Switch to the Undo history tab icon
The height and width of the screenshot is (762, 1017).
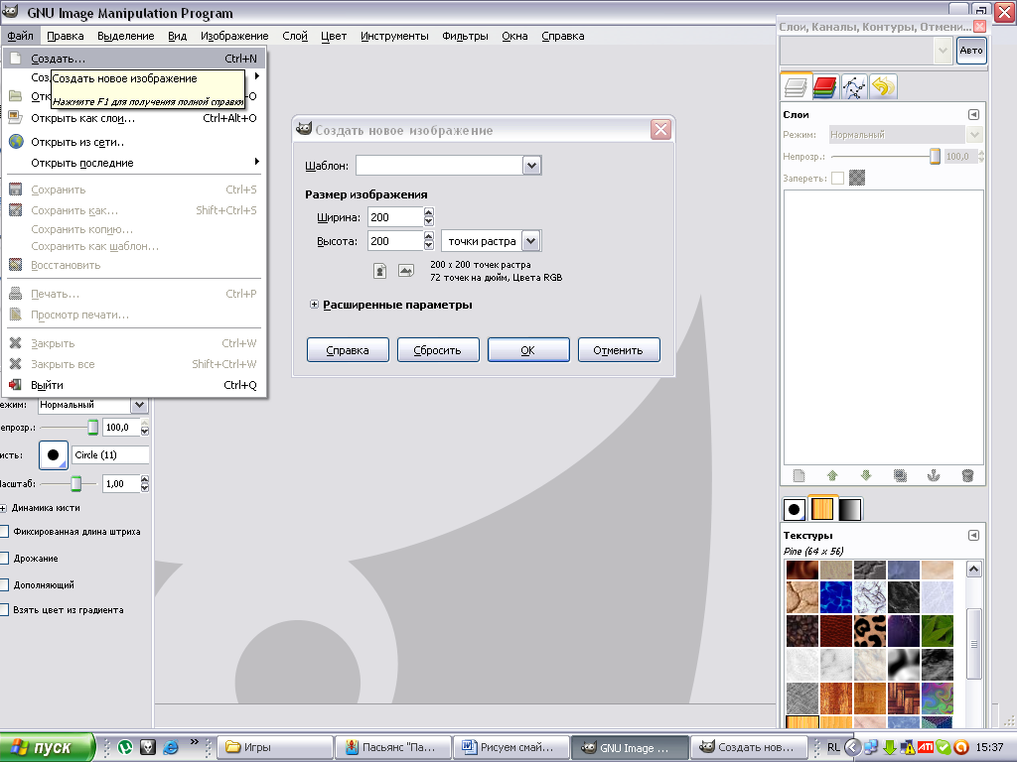click(x=883, y=87)
